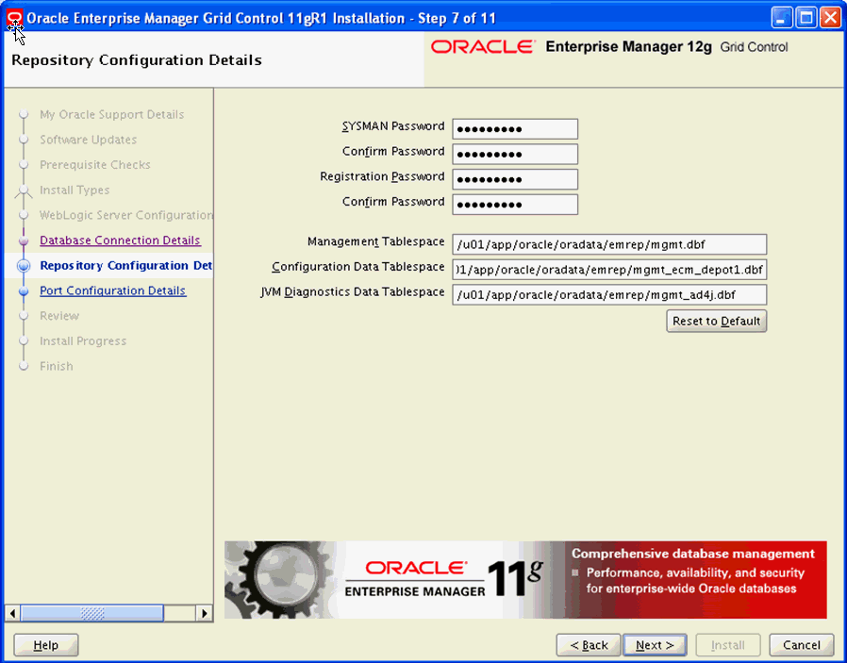Click the My Oracle Support Details step

pyautogui.click(x=112, y=114)
